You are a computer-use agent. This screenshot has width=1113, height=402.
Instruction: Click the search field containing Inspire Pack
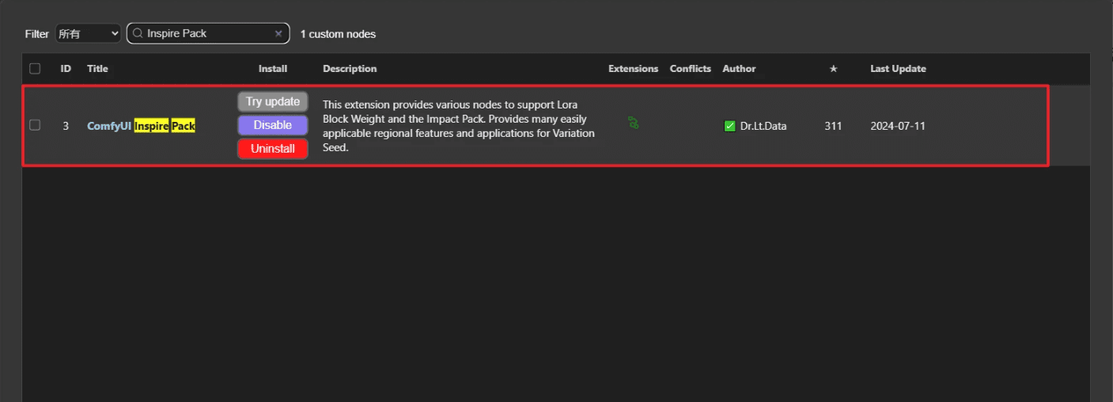208,34
